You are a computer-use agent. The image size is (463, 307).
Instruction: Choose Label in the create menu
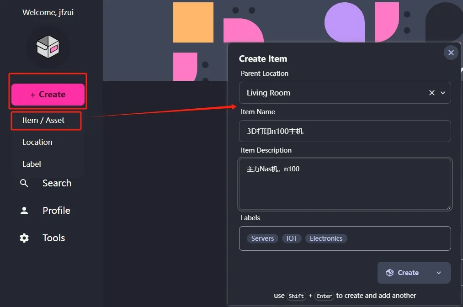coord(32,164)
